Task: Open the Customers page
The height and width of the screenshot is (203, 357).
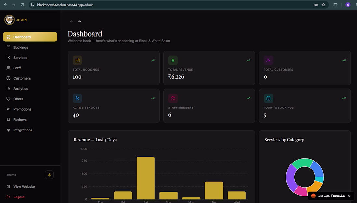Action: [30, 78]
